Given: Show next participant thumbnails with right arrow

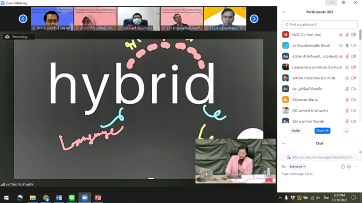Looking at the screenshot, I should [254, 19].
